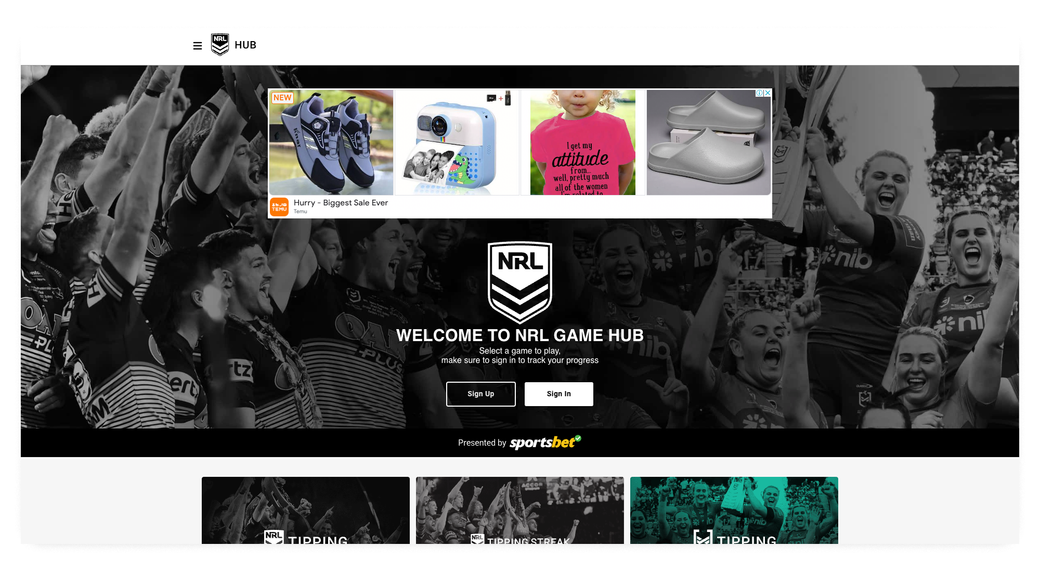Click the Presented by sponsor bar

(520, 443)
